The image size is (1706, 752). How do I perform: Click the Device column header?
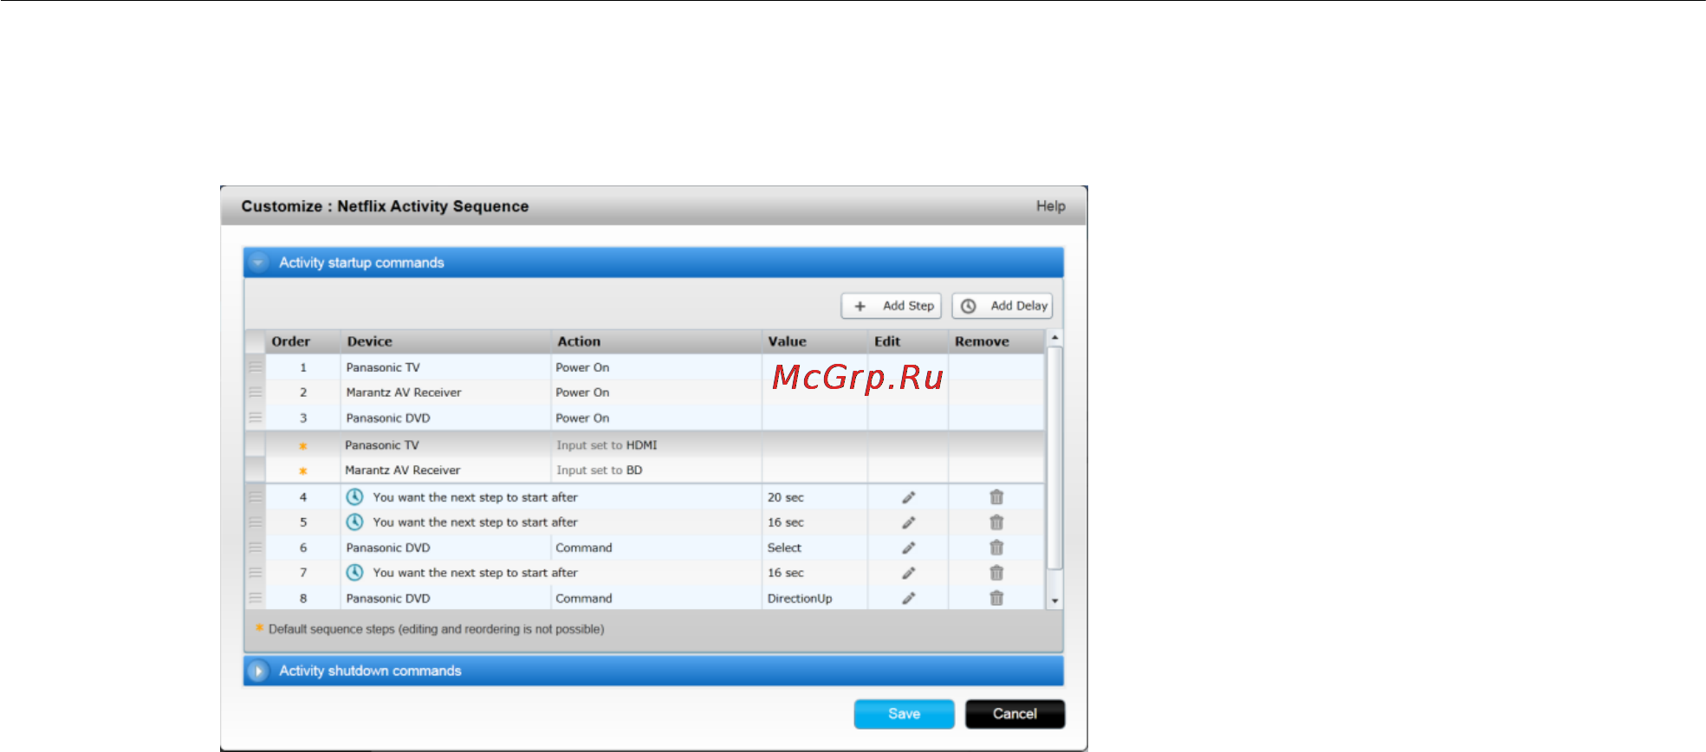click(x=370, y=341)
